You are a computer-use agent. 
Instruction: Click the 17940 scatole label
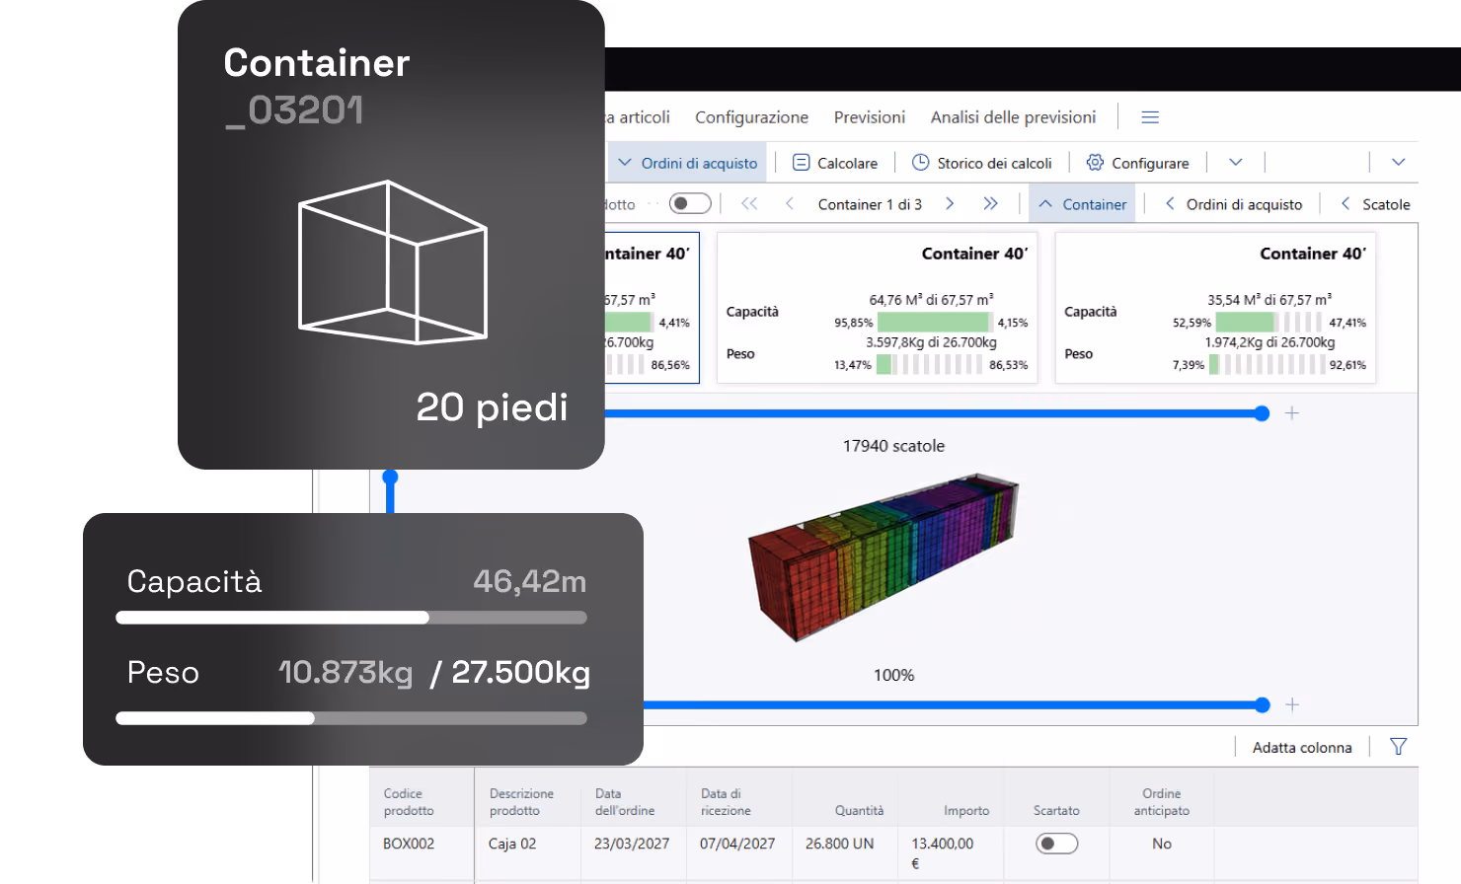coord(893,446)
